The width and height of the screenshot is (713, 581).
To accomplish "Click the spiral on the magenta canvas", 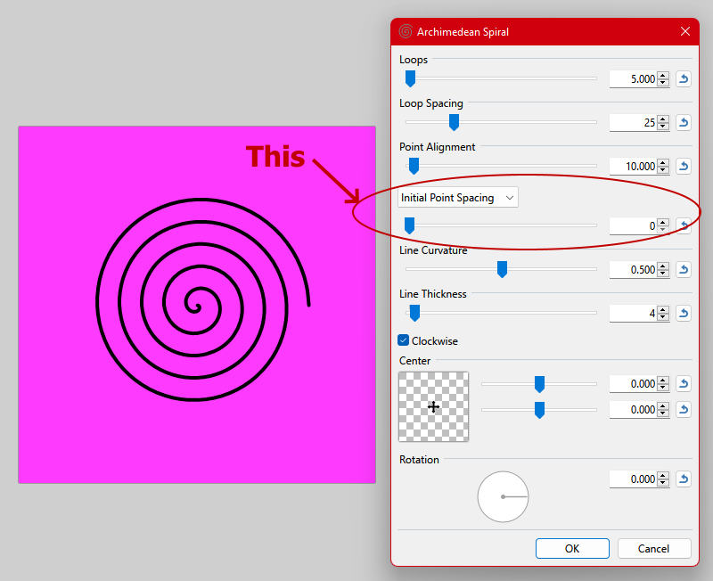I will click(203, 300).
